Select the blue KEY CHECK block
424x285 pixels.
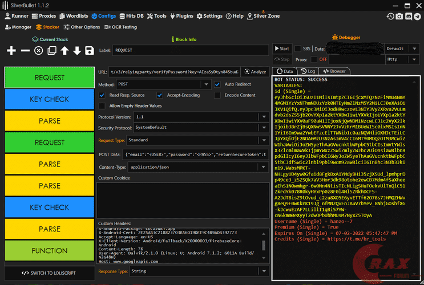point(49,99)
